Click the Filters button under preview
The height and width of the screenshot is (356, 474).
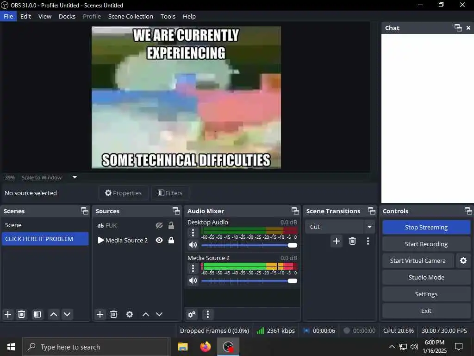click(170, 193)
